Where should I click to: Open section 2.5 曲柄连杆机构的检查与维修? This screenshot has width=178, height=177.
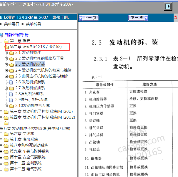click(x=41, y=76)
